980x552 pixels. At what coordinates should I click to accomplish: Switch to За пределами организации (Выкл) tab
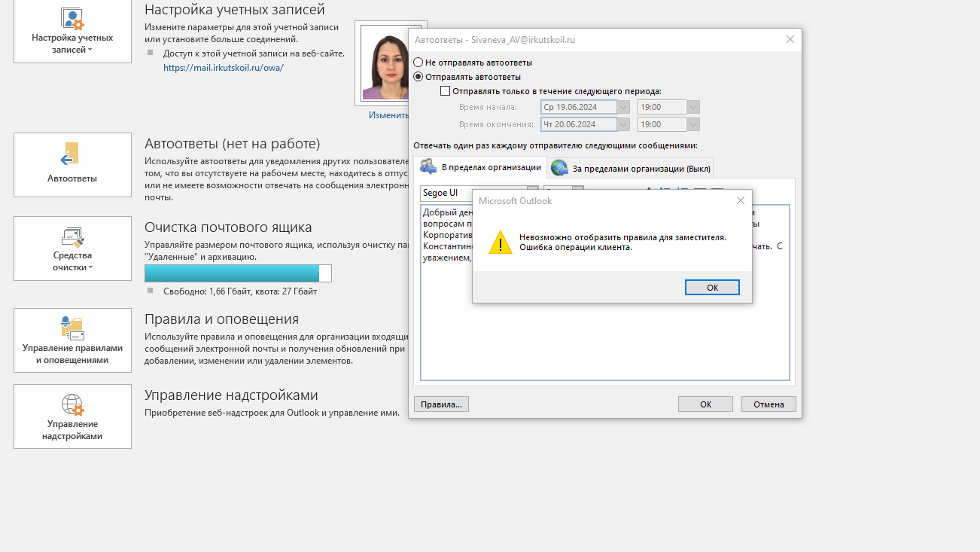point(631,169)
